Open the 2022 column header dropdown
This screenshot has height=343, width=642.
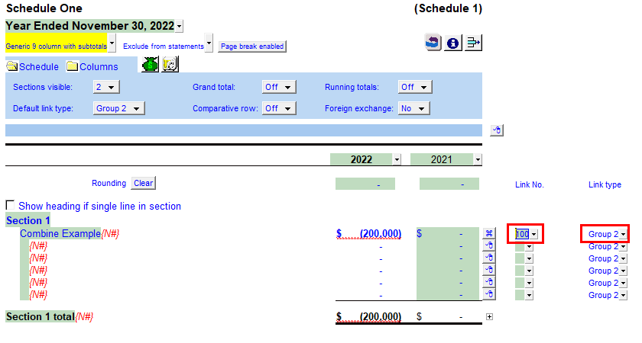click(397, 159)
